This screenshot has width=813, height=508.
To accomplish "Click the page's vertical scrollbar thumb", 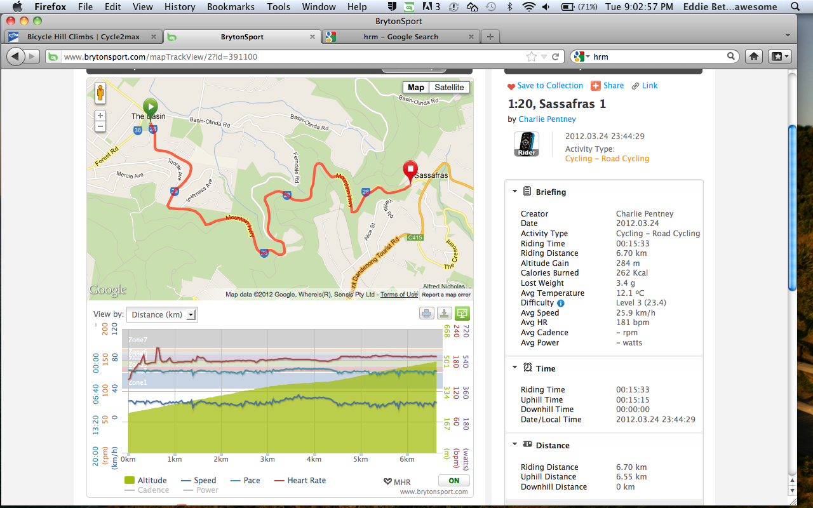I will pos(792,207).
